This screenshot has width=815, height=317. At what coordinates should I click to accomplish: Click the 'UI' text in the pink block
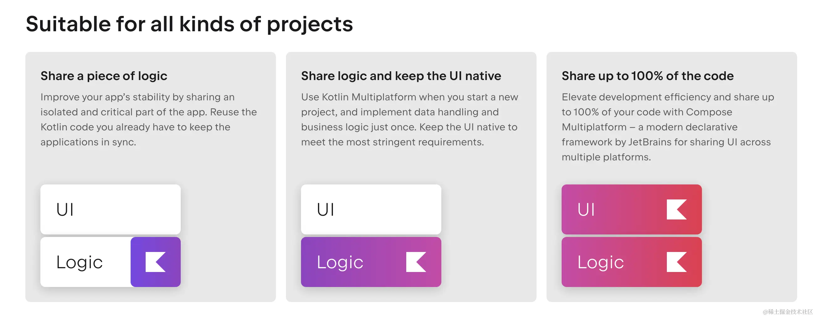click(586, 210)
